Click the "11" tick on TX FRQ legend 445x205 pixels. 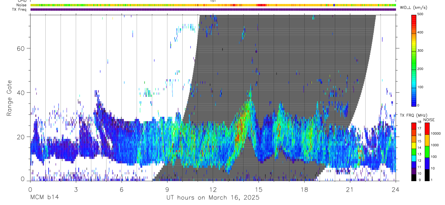[x=420, y=167]
